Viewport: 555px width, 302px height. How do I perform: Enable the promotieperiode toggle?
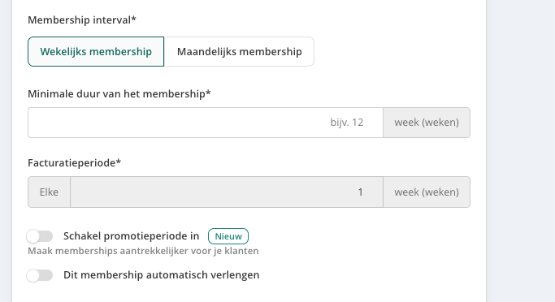pyautogui.click(x=40, y=236)
